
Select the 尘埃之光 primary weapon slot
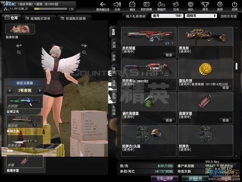(25, 102)
